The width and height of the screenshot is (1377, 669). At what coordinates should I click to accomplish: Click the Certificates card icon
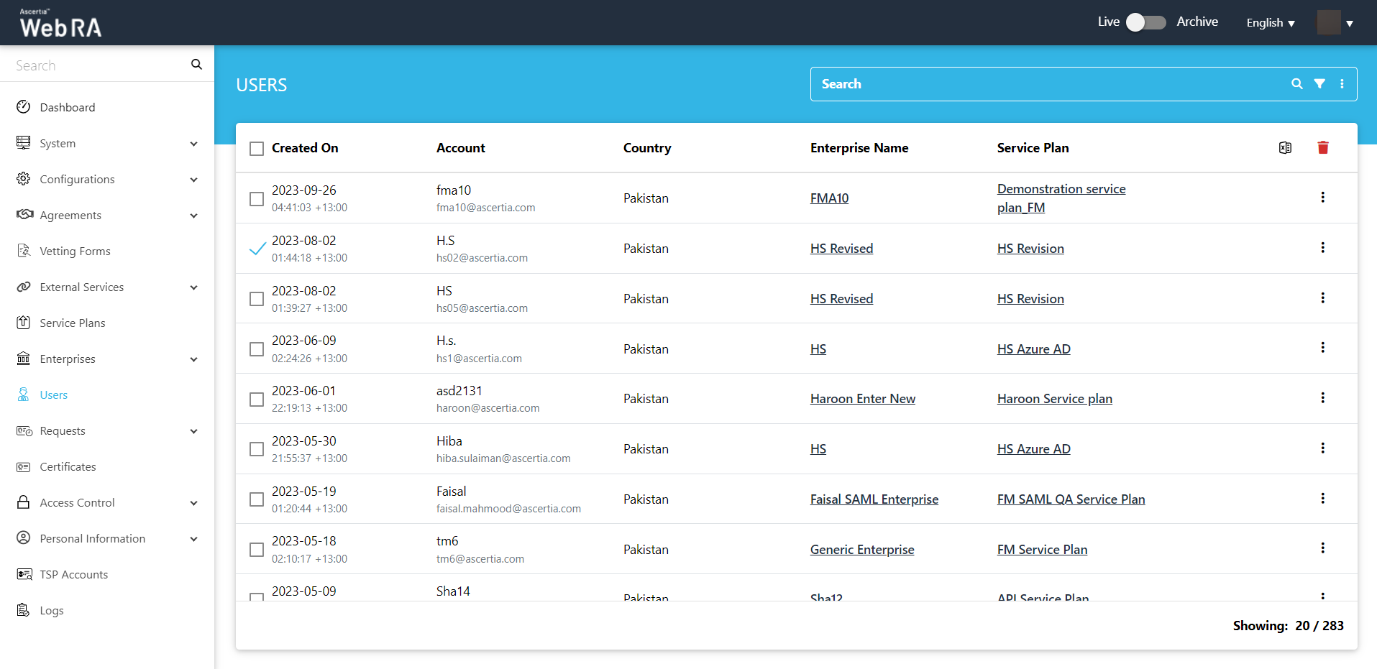tap(24, 466)
